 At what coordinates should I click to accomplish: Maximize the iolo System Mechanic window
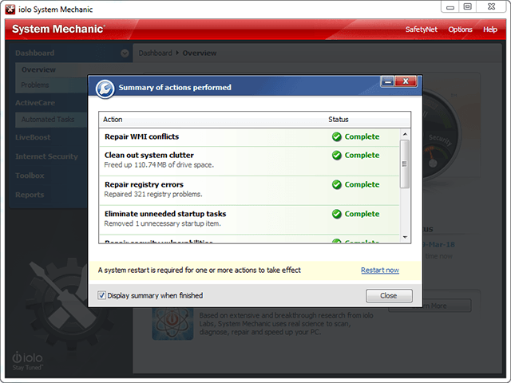point(468,7)
